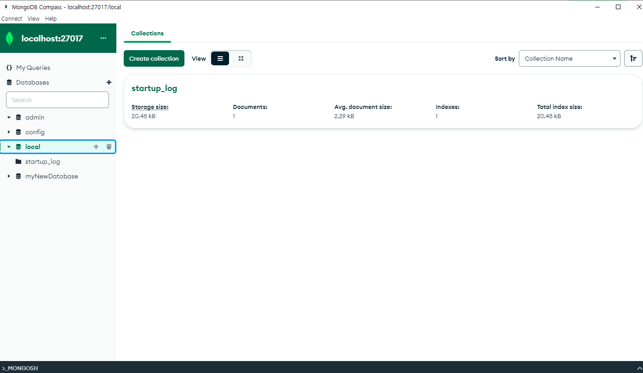Click the View label
The width and height of the screenshot is (643, 373).
[199, 58]
